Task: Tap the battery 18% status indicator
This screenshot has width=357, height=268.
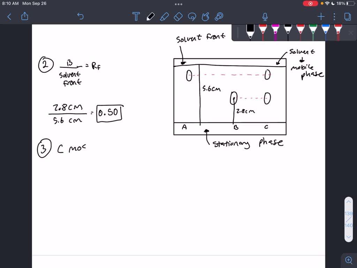Action: click(x=345, y=3)
